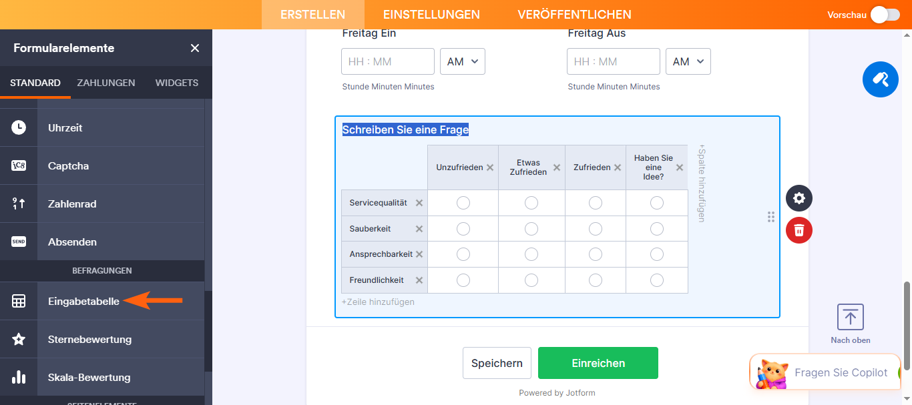Remove the Unzufrieden column
This screenshot has width=912, height=405.
click(x=490, y=167)
